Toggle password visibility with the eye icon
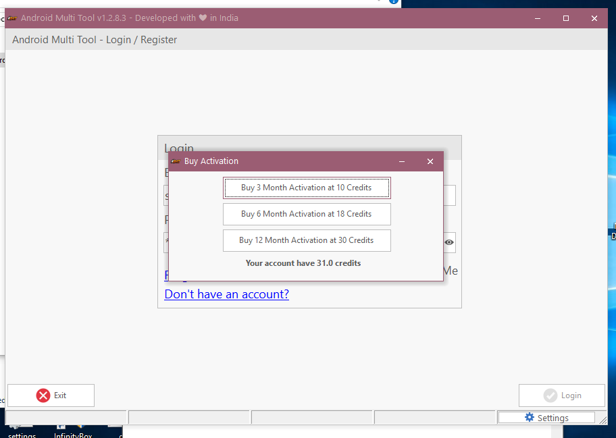 click(x=449, y=242)
